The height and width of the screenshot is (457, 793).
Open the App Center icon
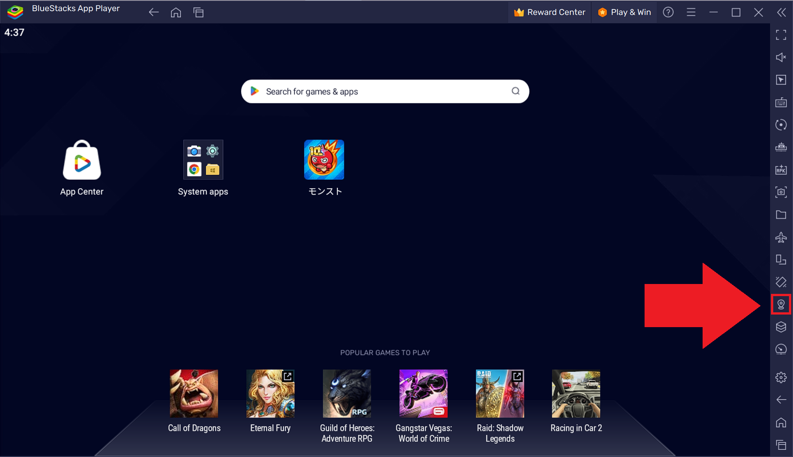click(x=82, y=160)
